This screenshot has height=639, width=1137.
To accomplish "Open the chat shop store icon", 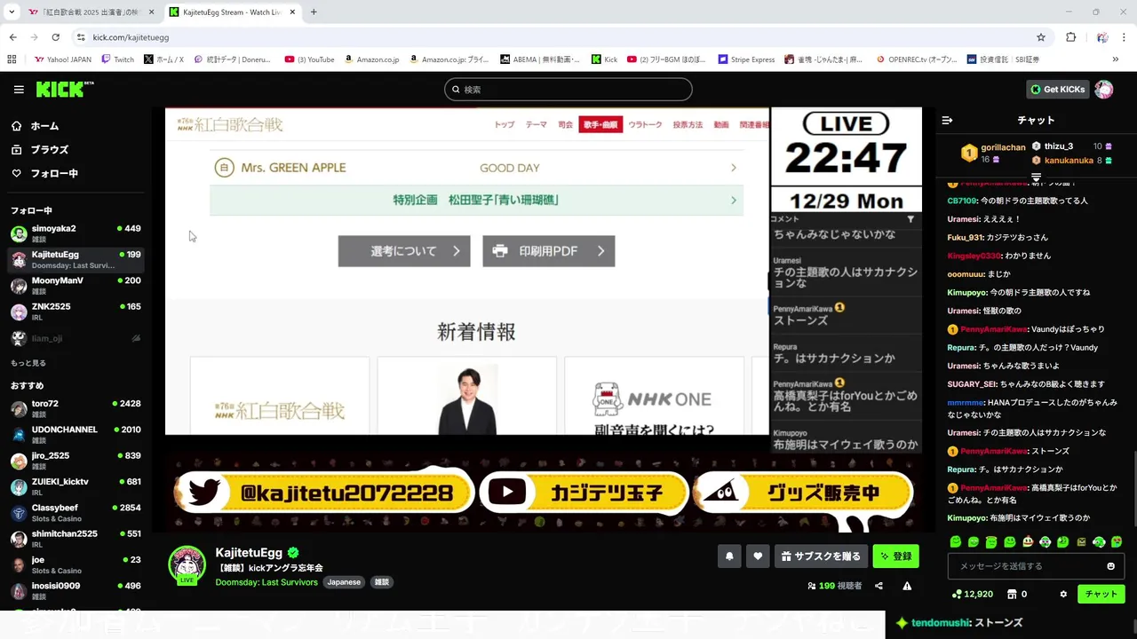I will 1011,595.
